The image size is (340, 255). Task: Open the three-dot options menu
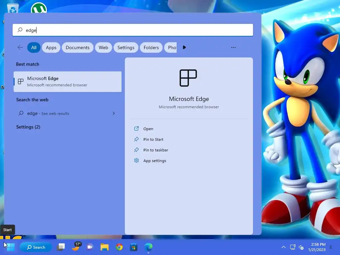coord(233,47)
